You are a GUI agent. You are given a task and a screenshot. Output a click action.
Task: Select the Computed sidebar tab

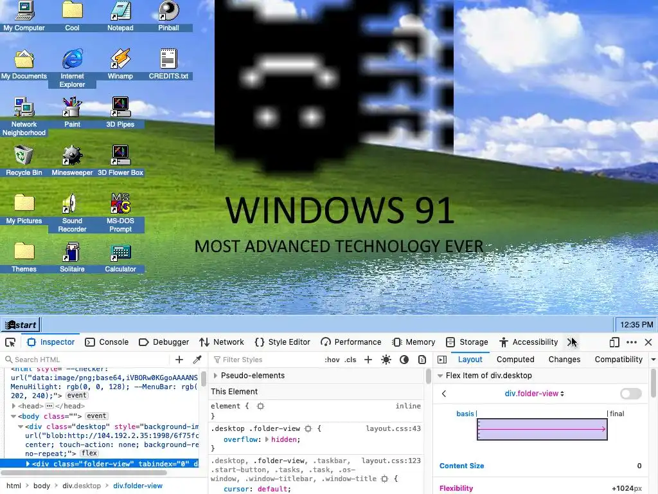(x=515, y=360)
